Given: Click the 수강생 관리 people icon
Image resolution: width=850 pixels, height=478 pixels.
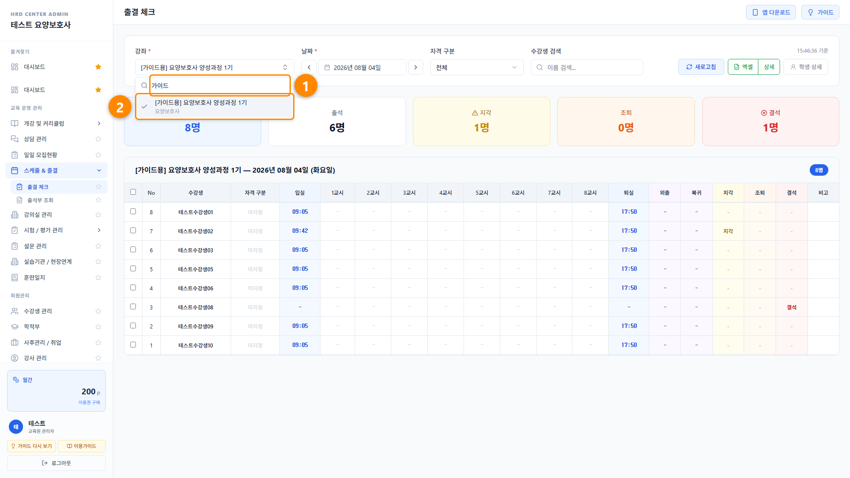Looking at the screenshot, I should coord(15,311).
